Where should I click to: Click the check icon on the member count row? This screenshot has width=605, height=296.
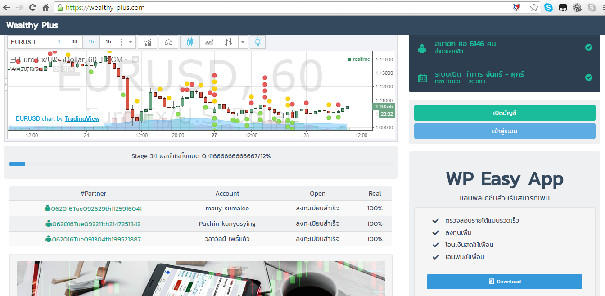[x=588, y=47]
